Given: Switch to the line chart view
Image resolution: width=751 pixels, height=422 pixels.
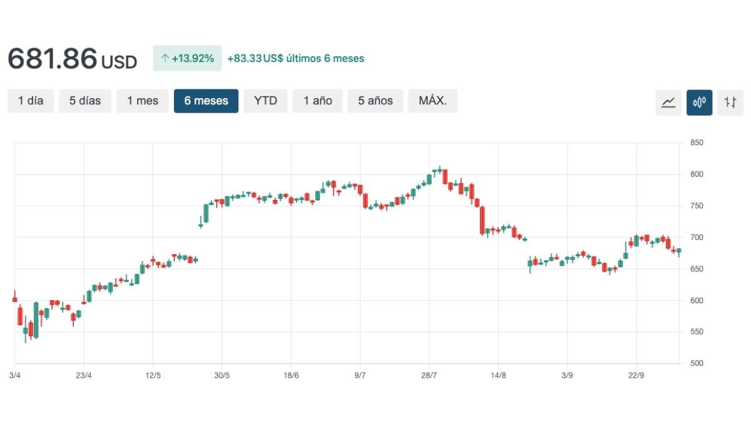Looking at the screenshot, I should pos(668,102).
